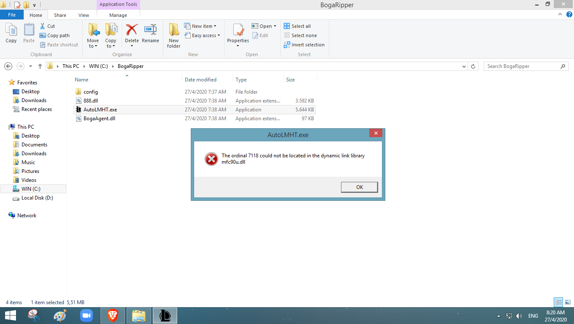Create a New folder from ribbon
The height and width of the screenshot is (324, 574).
click(173, 35)
